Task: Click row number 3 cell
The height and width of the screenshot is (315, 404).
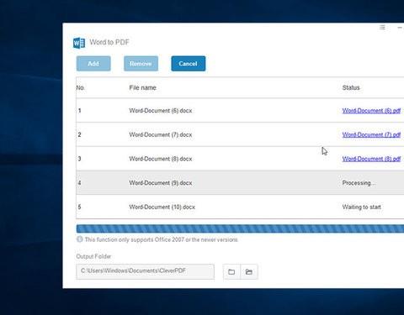Action: (80, 159)
